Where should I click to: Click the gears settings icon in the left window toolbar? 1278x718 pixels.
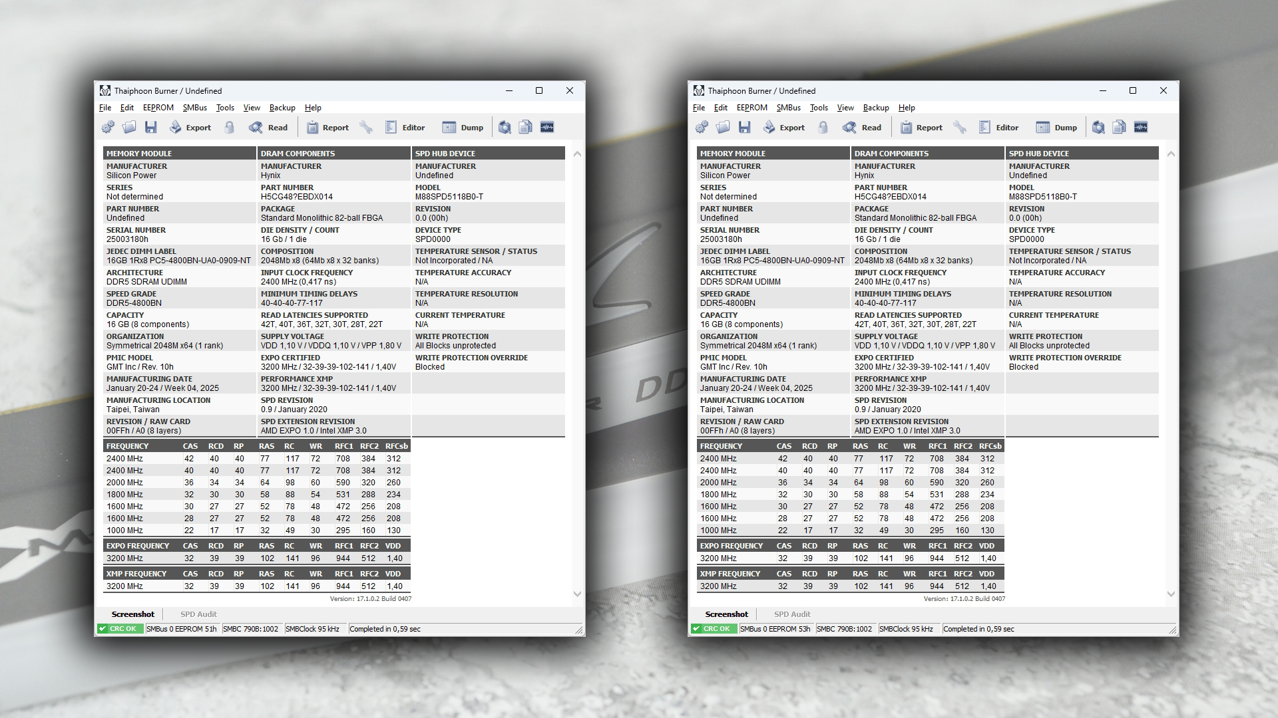[108, 127]
